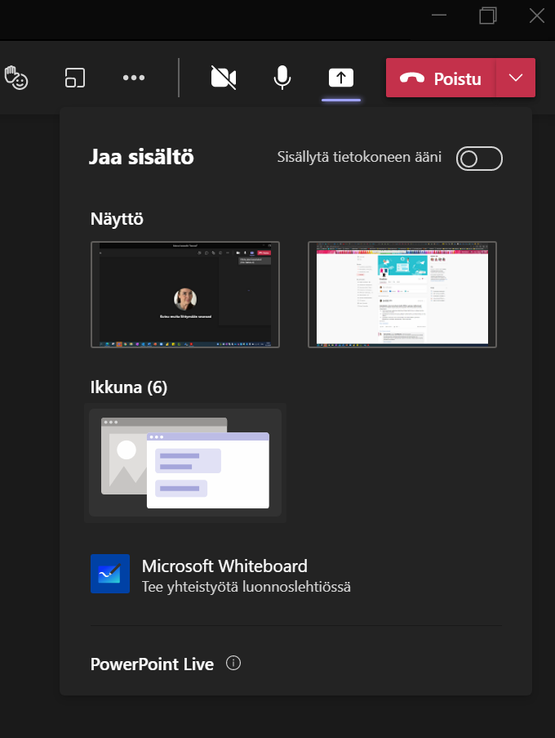Click the Poistu leave button

(x=441, y=78)
